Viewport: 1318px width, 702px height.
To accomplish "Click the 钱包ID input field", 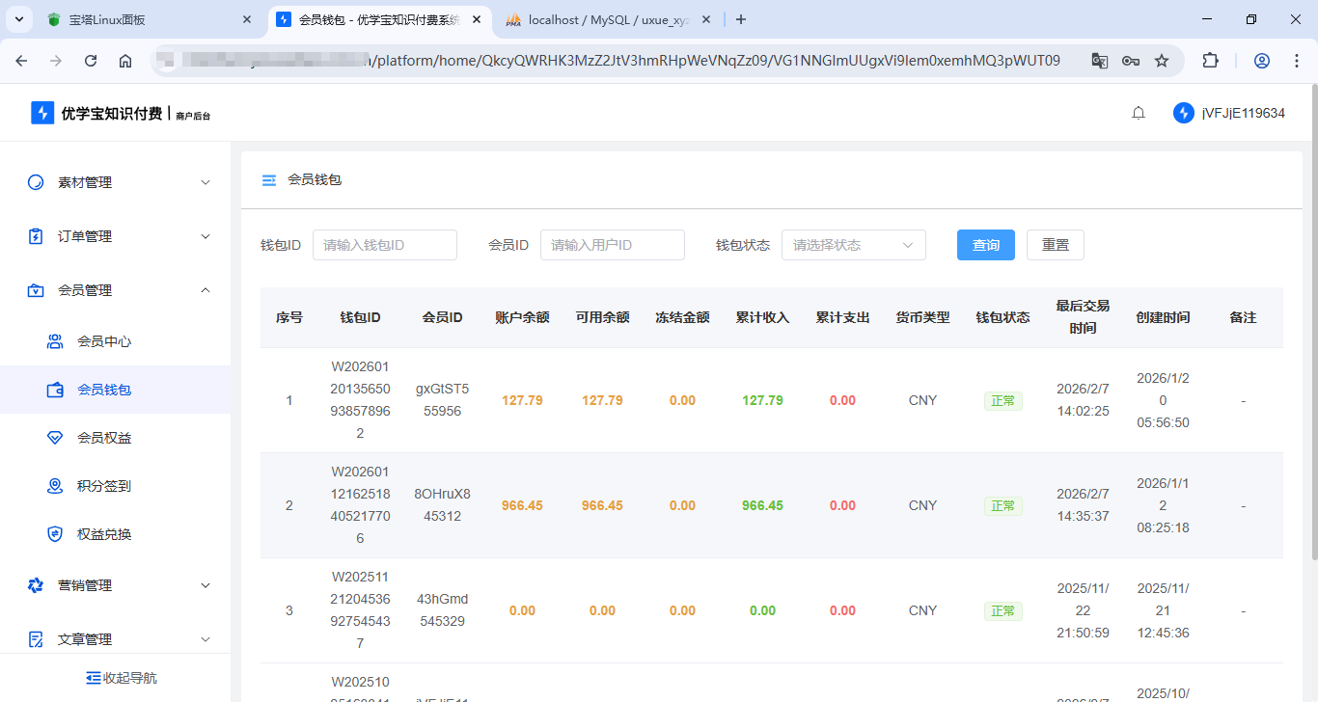I will [384, 245].
